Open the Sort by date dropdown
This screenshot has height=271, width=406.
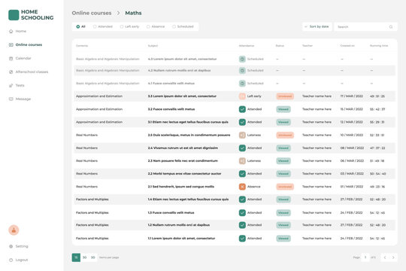317,26
